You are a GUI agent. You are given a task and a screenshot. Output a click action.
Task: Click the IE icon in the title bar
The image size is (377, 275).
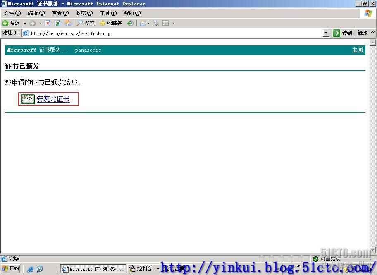tap(4, 4)
